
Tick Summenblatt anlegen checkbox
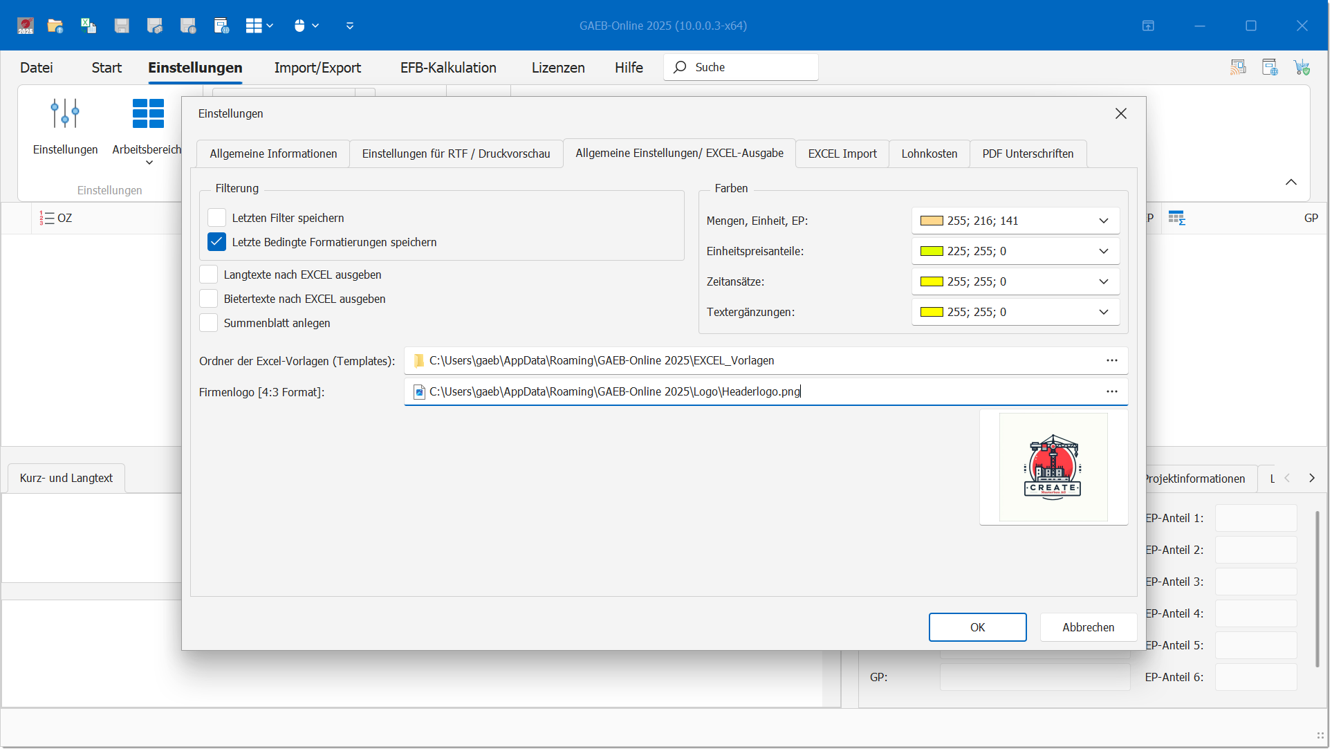(209, 323)
